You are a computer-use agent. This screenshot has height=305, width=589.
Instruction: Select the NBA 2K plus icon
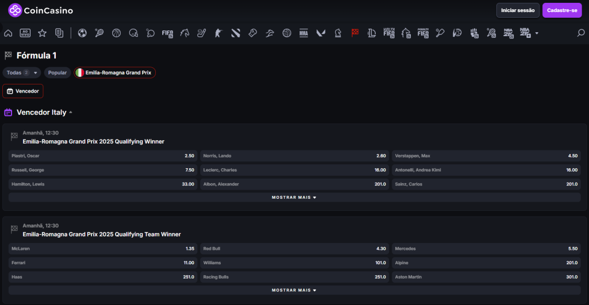[x=525, y=33]
